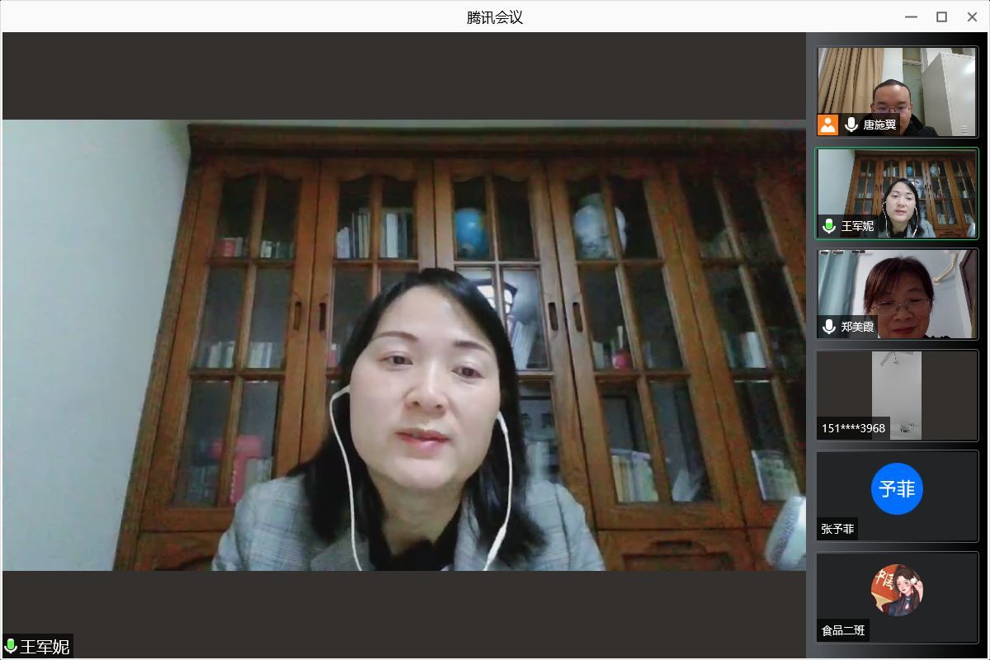This screenshot has width=990, height=660.
Task: Click the 腾讯会议 window title text
Action: coord(495,17)
